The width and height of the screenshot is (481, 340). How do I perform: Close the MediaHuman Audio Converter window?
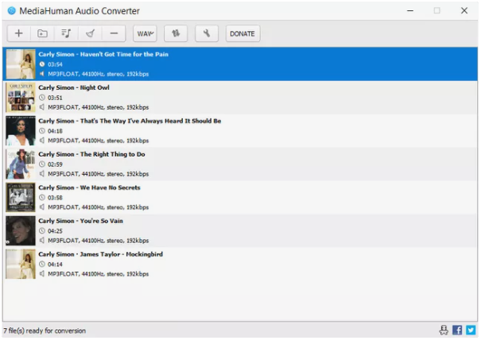[464, 11]
